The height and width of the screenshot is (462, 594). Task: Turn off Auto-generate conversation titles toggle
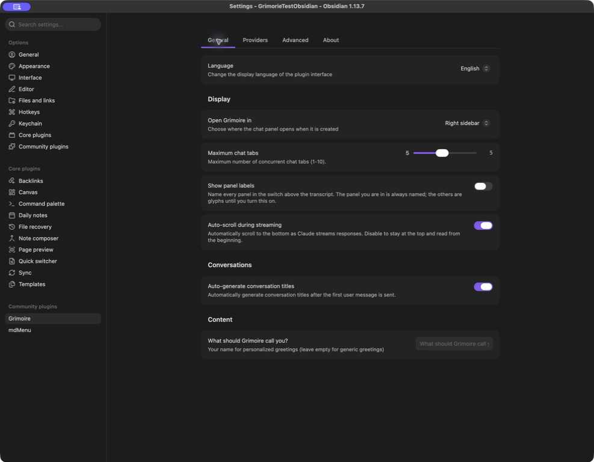pyautogui.click(x=483, y=287)
